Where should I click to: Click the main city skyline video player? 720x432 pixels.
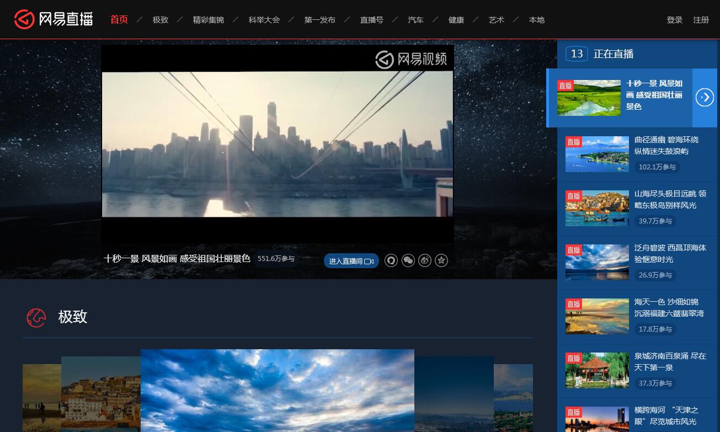pyautogui.click(x=277, y=144)
